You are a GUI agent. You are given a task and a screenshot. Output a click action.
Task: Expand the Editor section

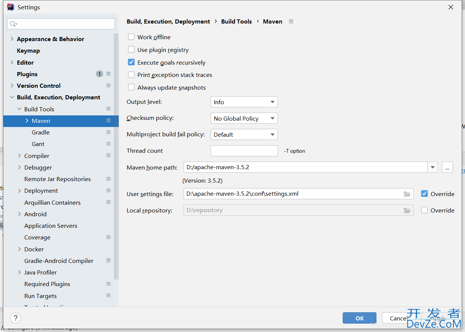pos(12,62)
